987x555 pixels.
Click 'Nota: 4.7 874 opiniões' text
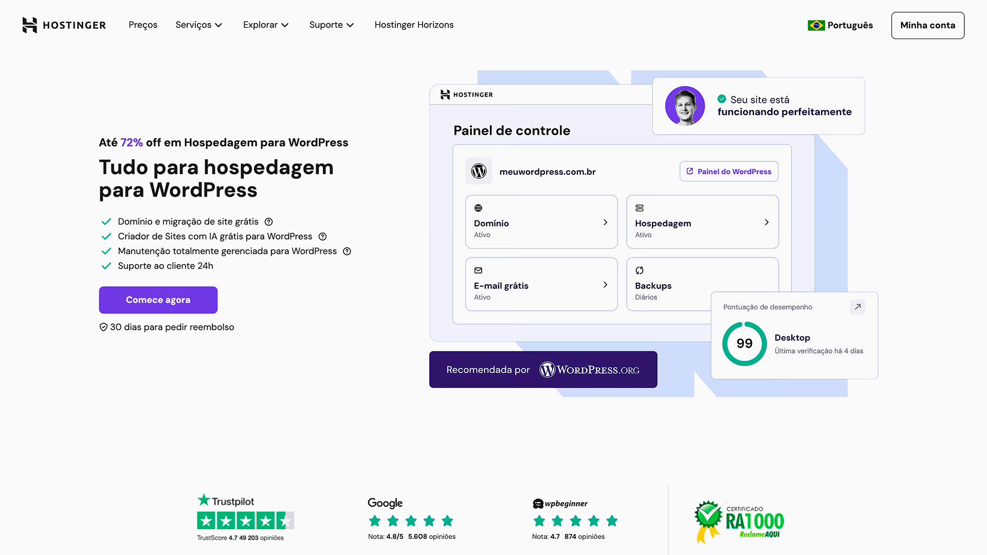569,536
